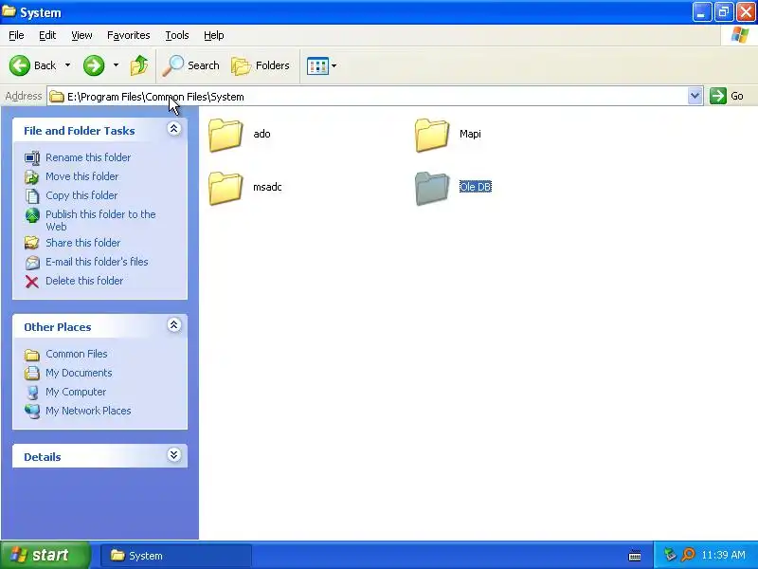Open the Favorites menu
Screen dimensions: 758x569
tap(129, 35)
